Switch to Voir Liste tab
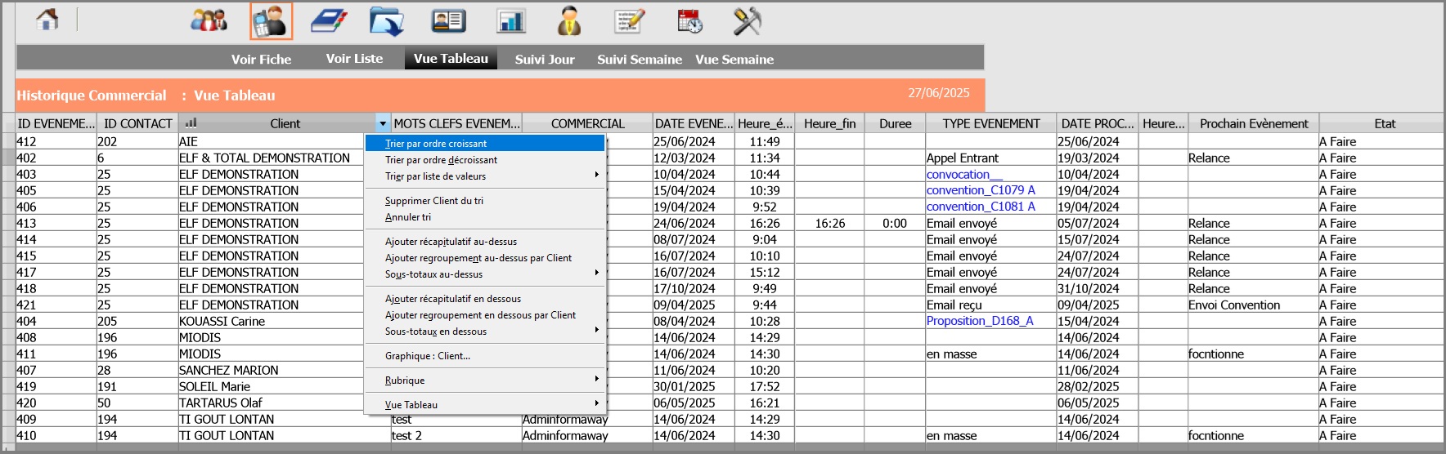The height and width of the screenshot is (454, 1446). coord(354,58)
